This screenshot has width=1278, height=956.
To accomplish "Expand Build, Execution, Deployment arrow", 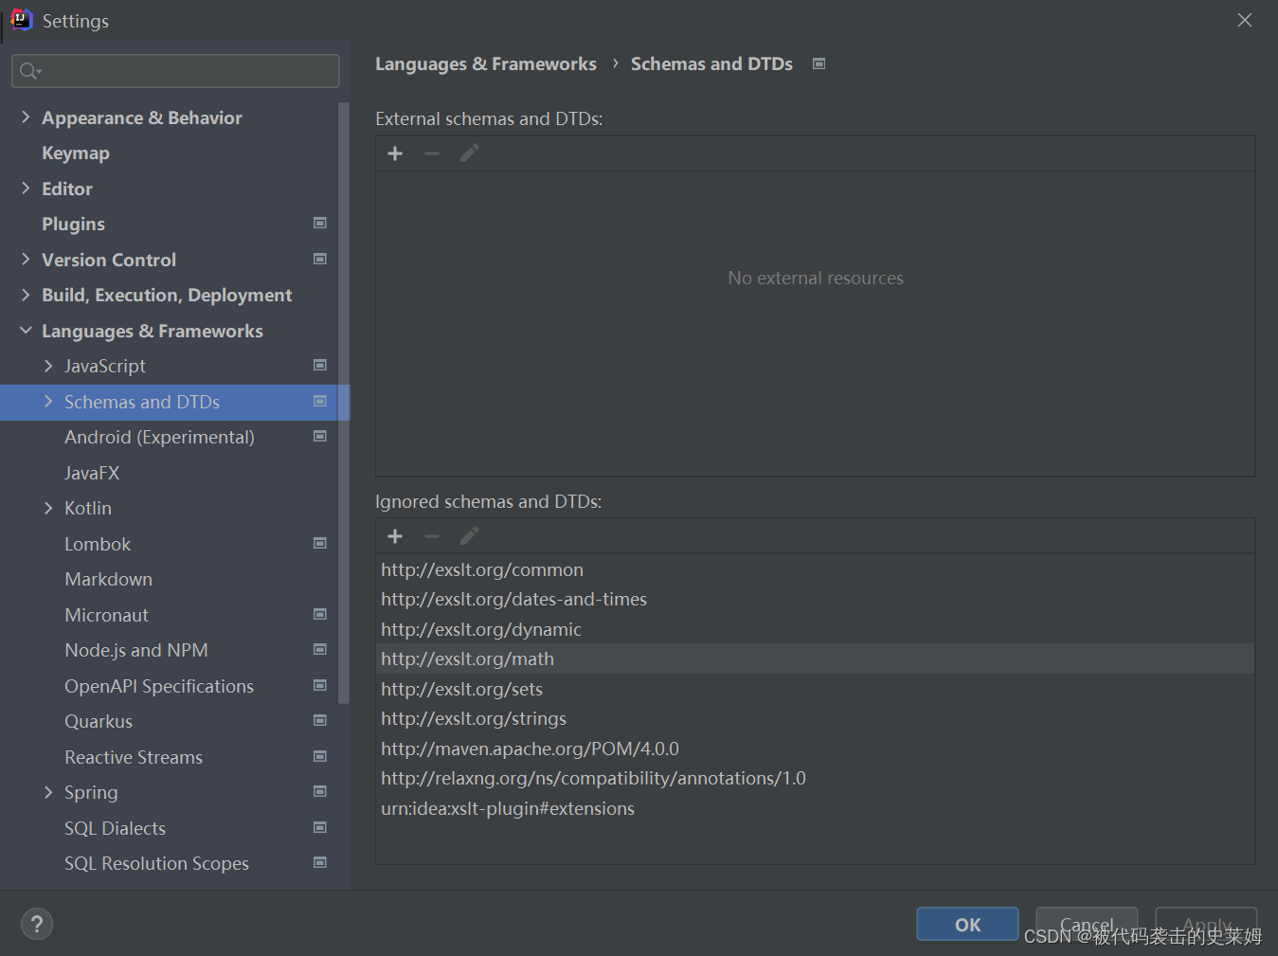I will pos(26,295).
